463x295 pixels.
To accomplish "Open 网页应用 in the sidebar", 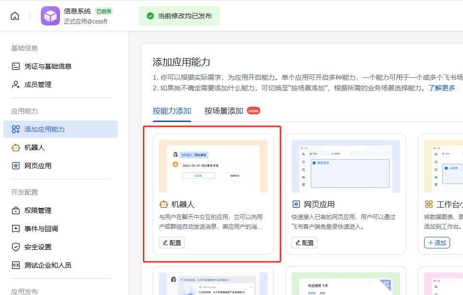I will [38, 166].
